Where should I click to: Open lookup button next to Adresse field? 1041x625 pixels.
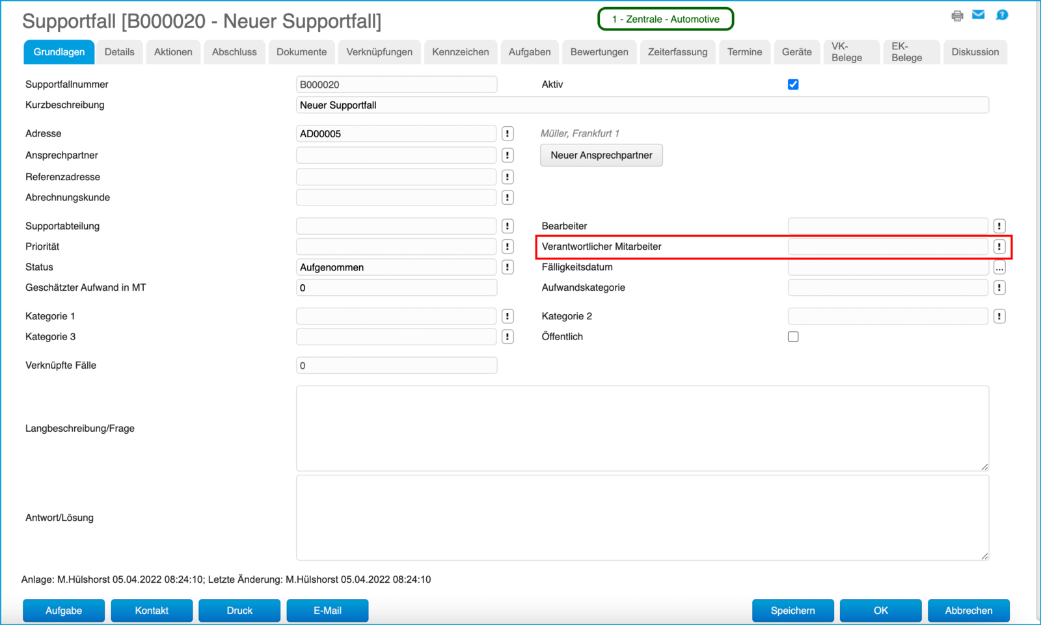point(507,134)
